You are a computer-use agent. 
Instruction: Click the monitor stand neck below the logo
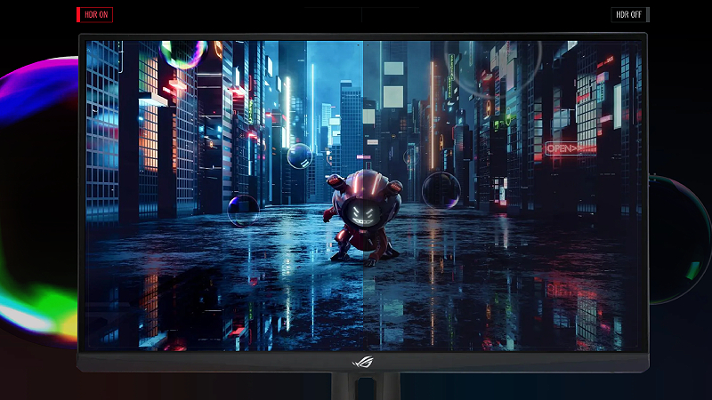(x=363, y=386)
